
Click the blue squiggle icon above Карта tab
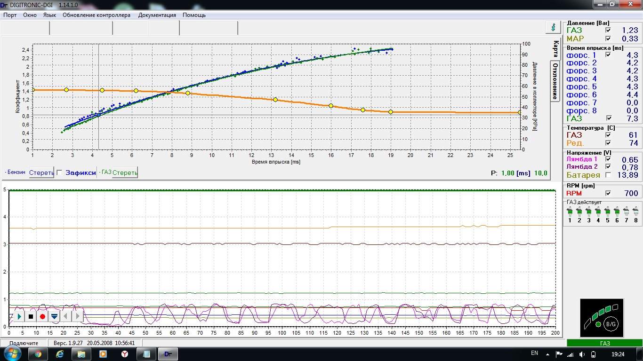(x=553, y=27)
